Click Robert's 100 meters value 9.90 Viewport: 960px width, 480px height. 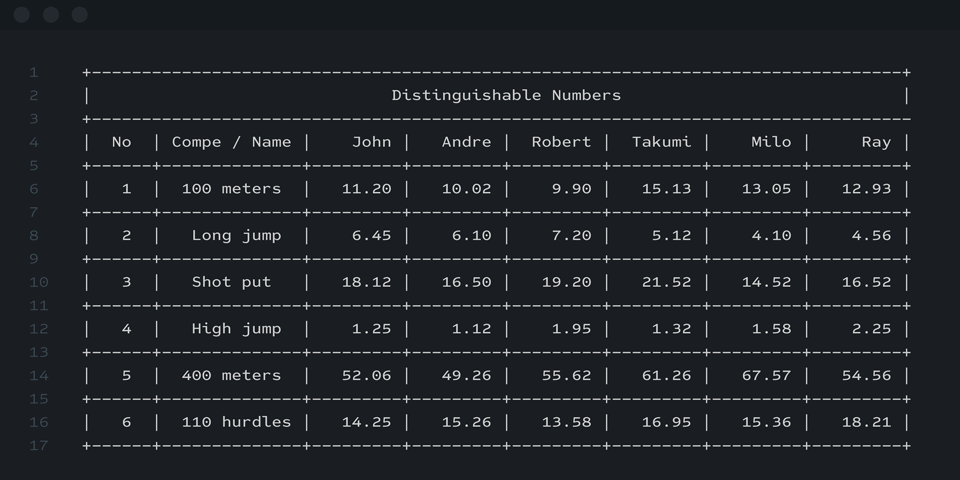tap(571, 189)
